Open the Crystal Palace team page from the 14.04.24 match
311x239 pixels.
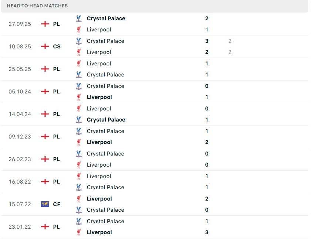click(106, 120)
